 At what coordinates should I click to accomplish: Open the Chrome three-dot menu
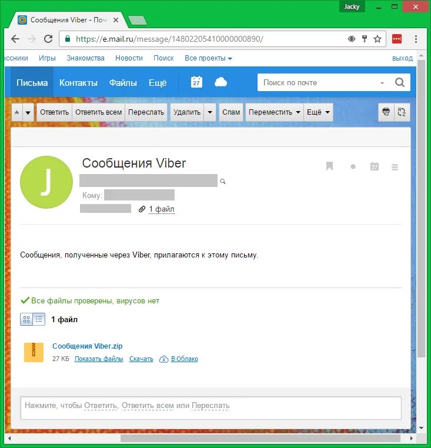pos(416,39)
